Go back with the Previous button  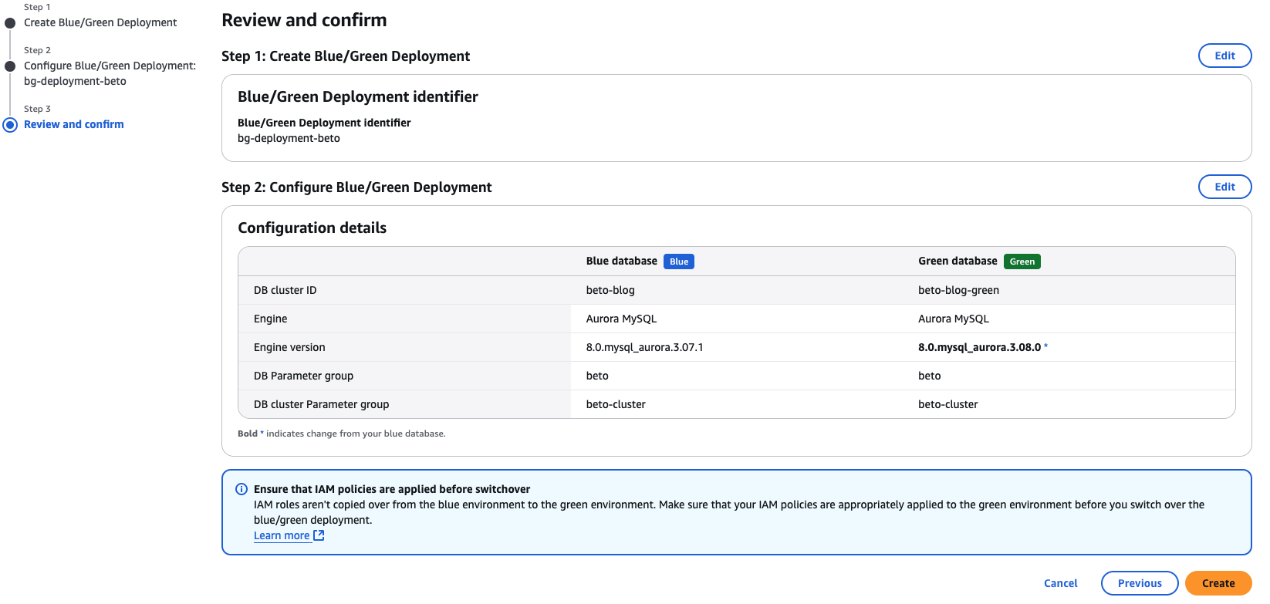pyautogui.click(x=1139, y=583)
